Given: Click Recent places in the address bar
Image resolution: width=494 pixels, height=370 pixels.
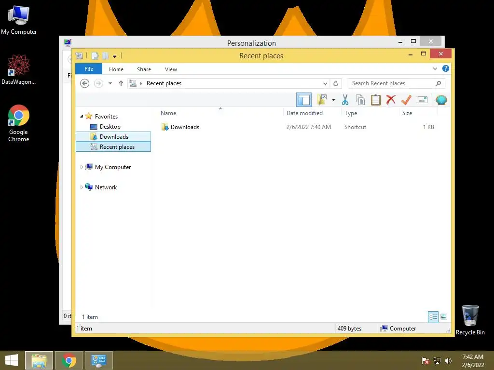Looking at the screenshot, I should 164,83.
